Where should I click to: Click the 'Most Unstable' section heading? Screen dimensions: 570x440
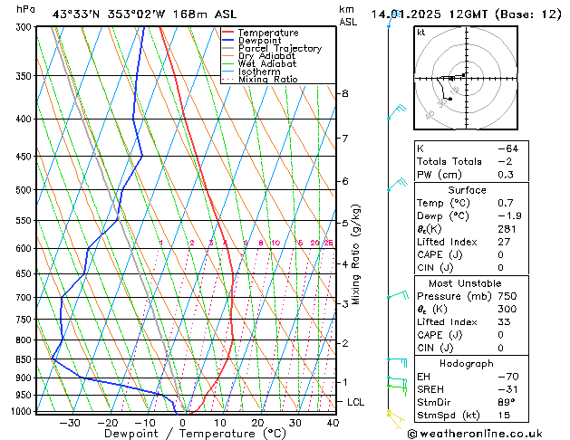pos(465,283)
